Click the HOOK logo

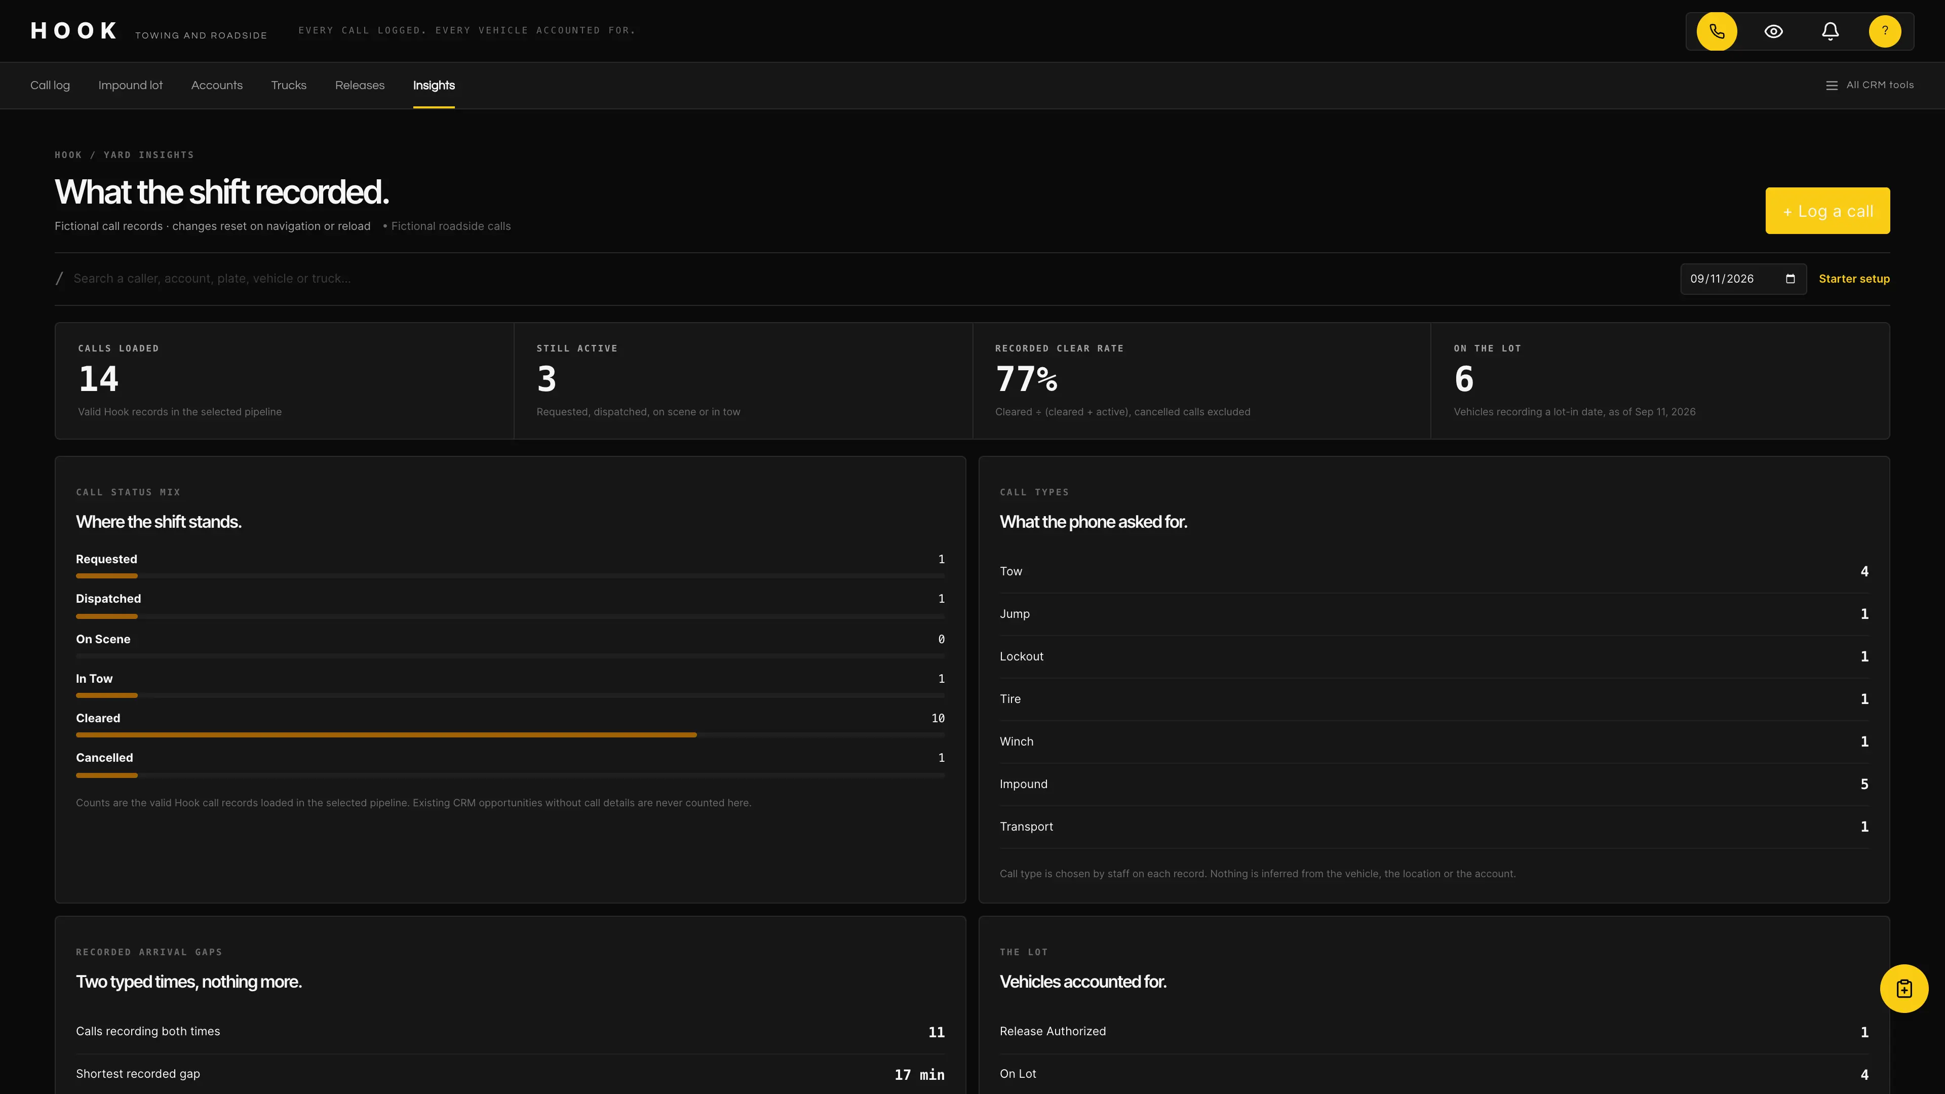point(74,31)
